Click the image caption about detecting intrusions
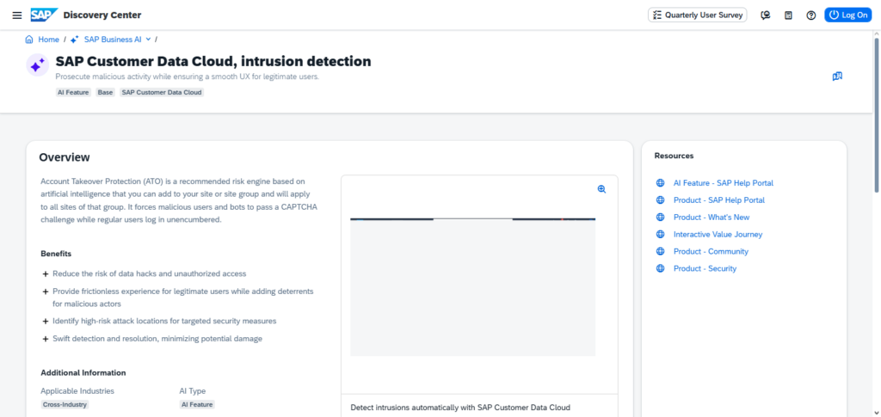 pos(460,408)
